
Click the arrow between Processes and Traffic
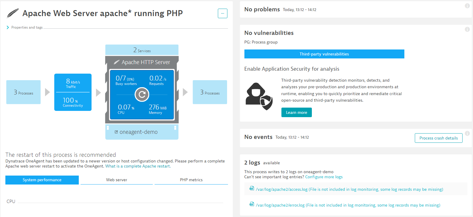[47, 92]
